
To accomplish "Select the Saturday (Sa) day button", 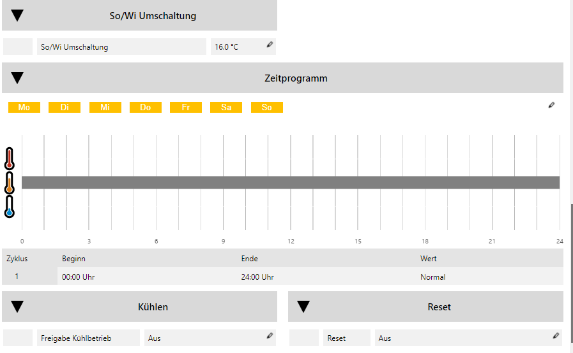I will pyautogui.click(x=226, y=107).
